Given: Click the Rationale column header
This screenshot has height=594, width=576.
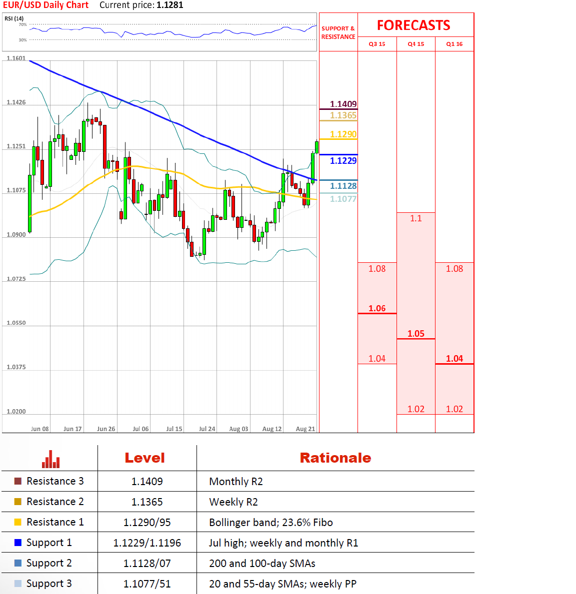Looking at the screenshot, I should click(x=335, y=458).
